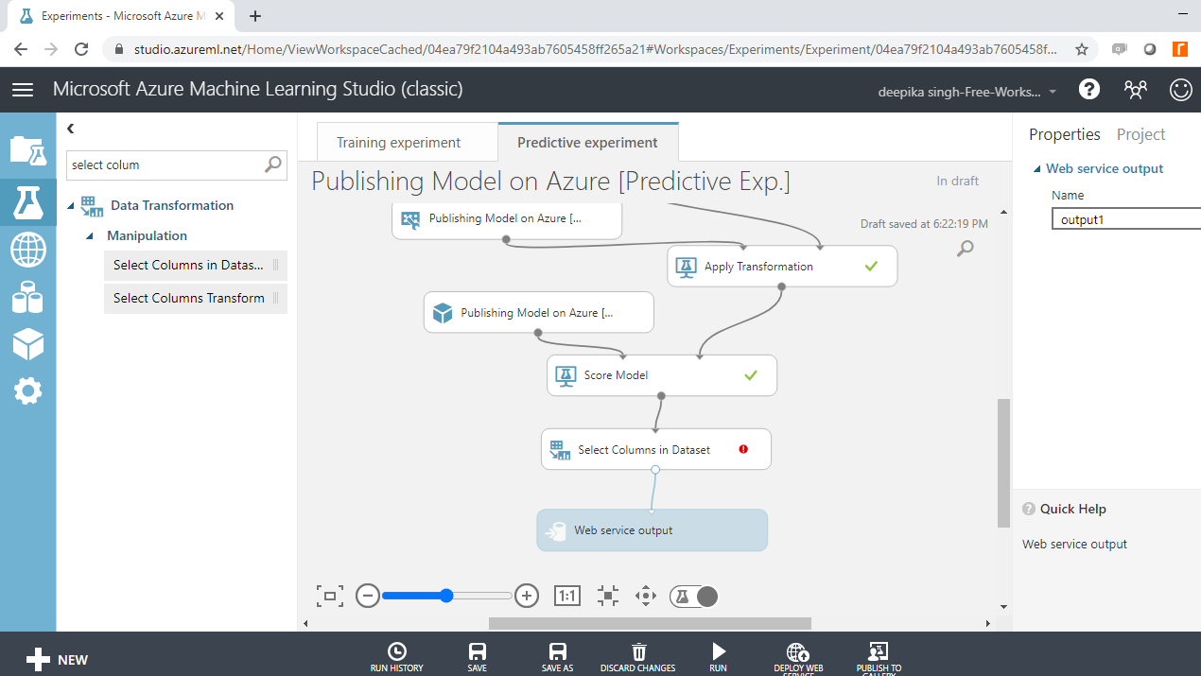Click the canvas horizontal scrollbar

tap(650, 623)
